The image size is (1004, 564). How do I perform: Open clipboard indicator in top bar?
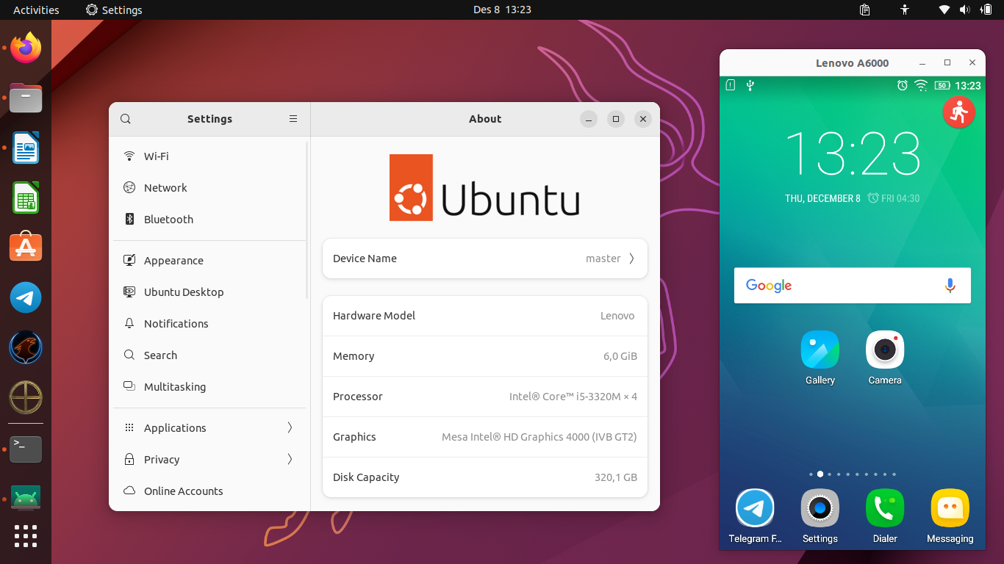[865, 10]
